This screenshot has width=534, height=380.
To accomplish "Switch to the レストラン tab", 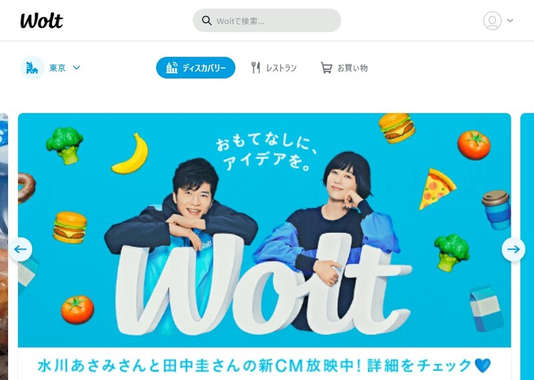I will point(274,68).
